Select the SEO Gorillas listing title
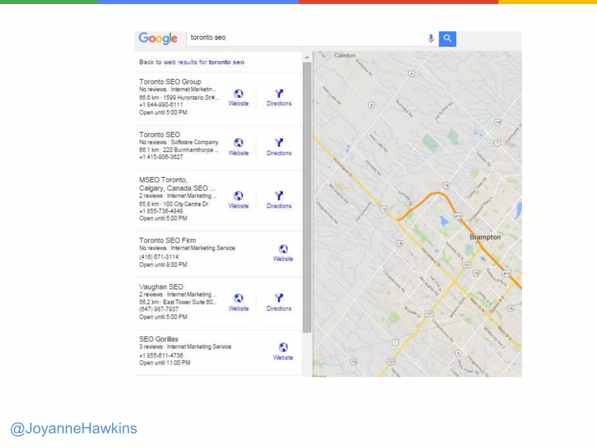597x448 pixels. coord(158,339)
